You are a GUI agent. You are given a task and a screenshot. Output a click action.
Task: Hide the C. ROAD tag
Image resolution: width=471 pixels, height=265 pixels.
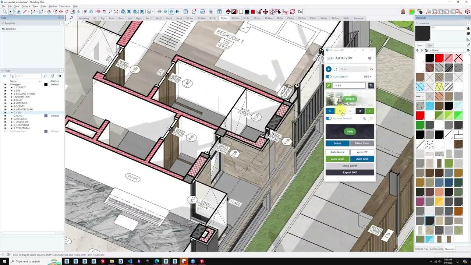(5, 116)
